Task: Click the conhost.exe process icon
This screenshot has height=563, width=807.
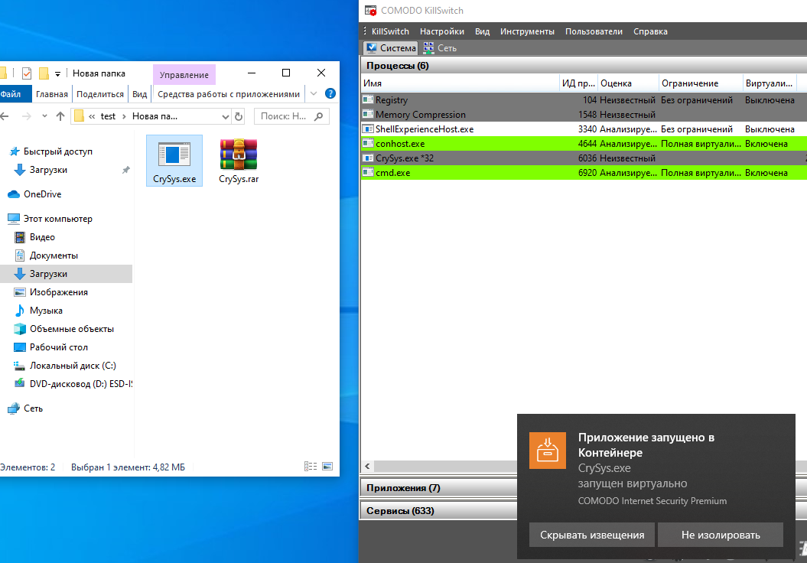Action: (x=368, y=143)
